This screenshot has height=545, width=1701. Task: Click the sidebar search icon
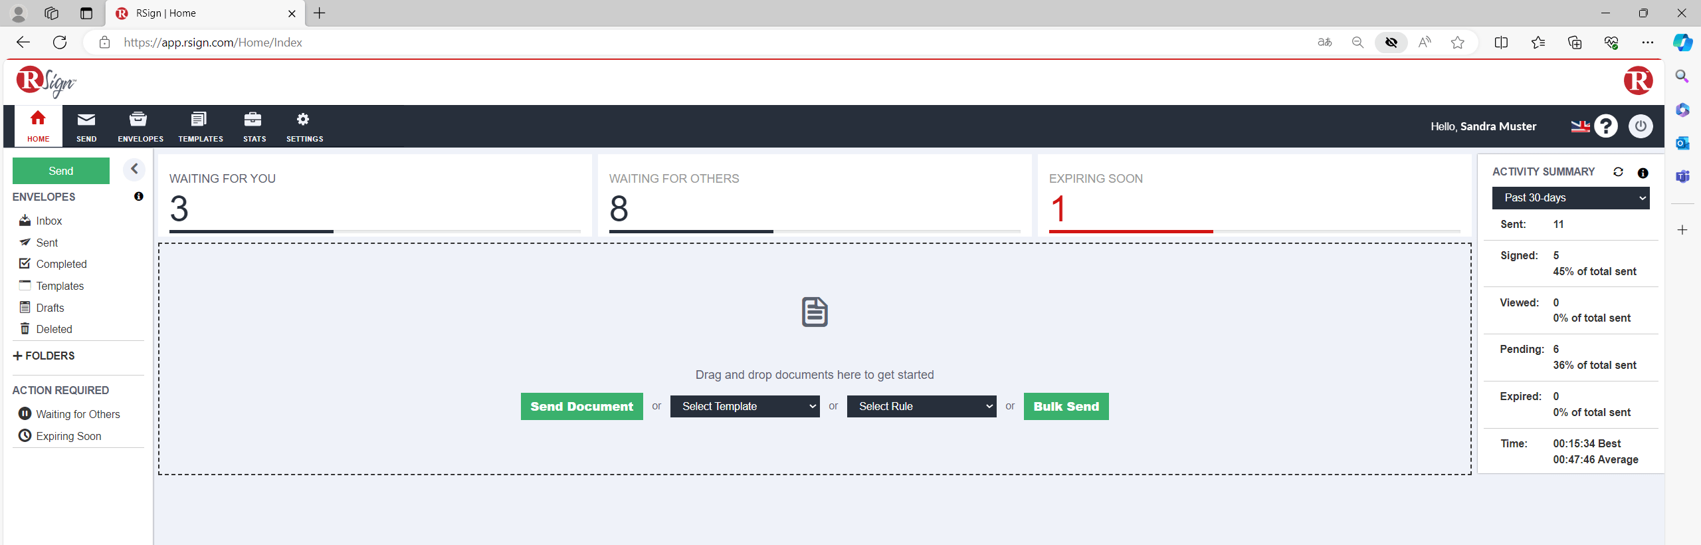click(1682, 76)
